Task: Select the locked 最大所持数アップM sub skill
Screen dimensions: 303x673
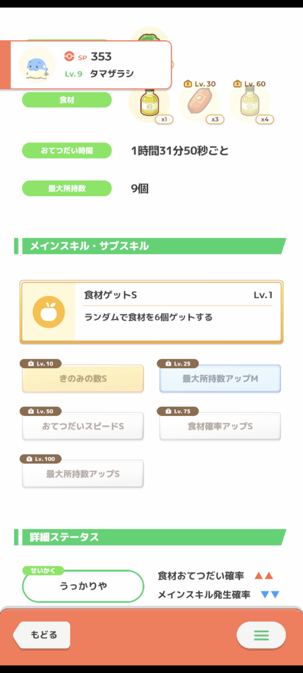Action: click(220, 379)
